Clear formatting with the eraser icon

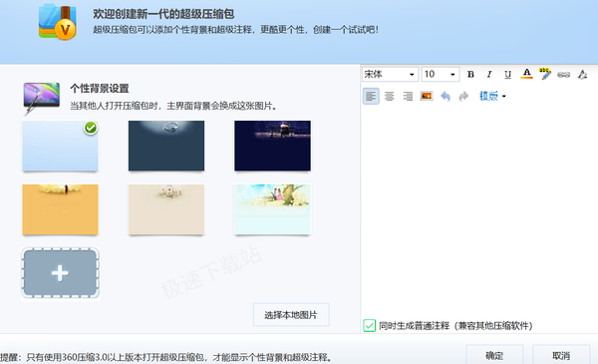(582, 74)
